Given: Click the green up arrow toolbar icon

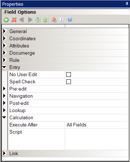Looking at the screenshot, I should [46, 20].
